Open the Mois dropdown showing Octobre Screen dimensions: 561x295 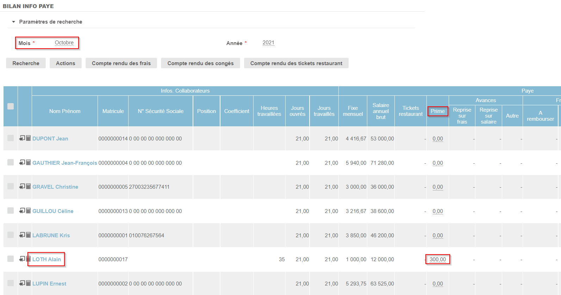point(64,43)
